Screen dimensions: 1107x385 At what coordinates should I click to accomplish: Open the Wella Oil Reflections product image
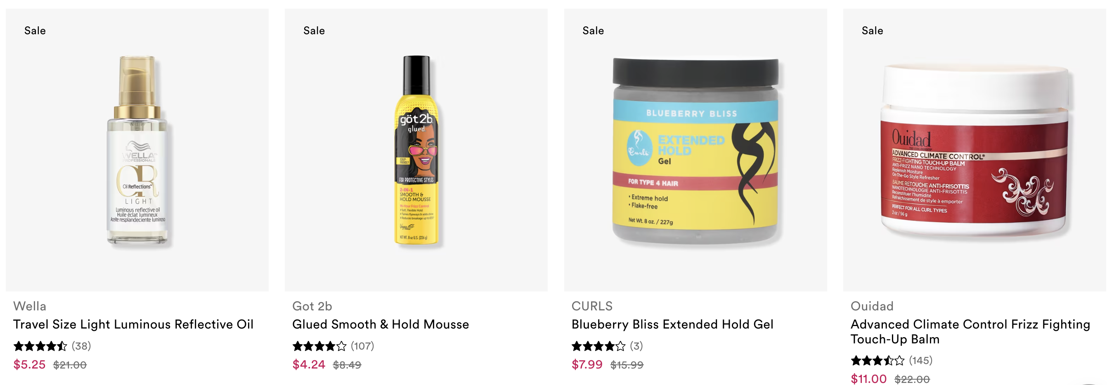(x=137, y=150)
